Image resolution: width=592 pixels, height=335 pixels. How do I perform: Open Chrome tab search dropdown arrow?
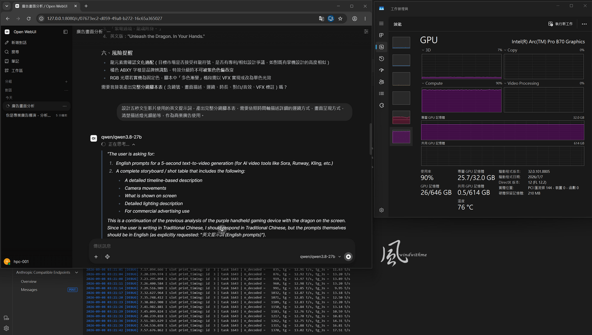[6, 6]
